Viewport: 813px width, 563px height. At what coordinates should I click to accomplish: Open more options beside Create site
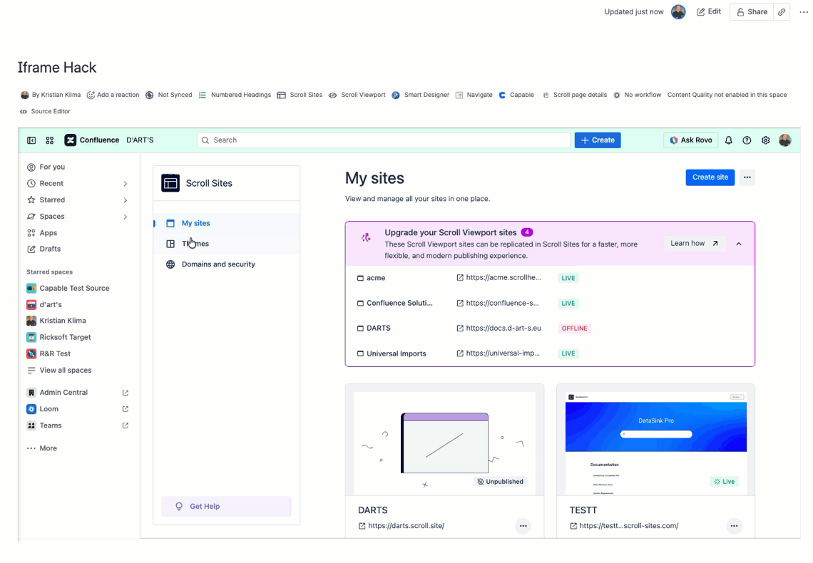(747, 177)
